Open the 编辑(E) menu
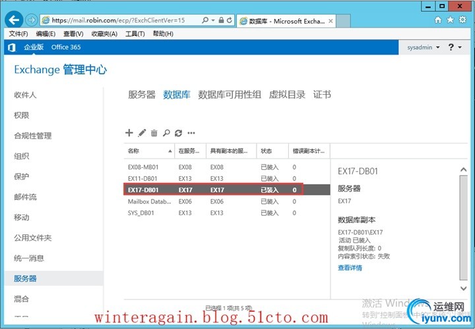Screen dimensions: 475x329 coord(46,34)
